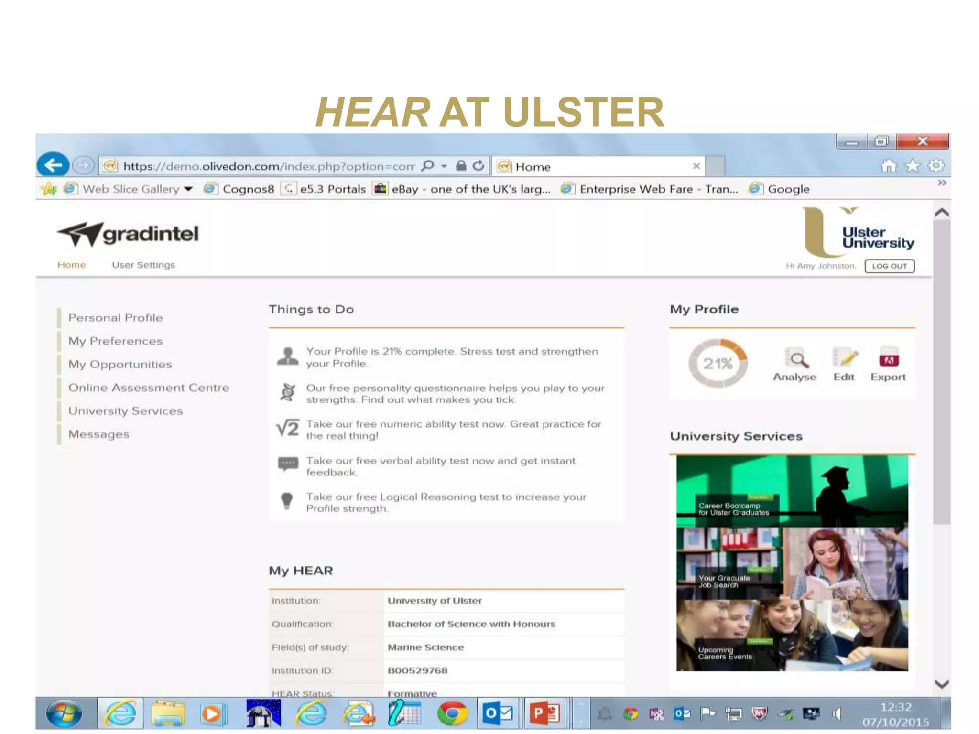Click the padlock security icon
Image resolution: width=979 pixels, height=734 pixels.
click(460, 166)
